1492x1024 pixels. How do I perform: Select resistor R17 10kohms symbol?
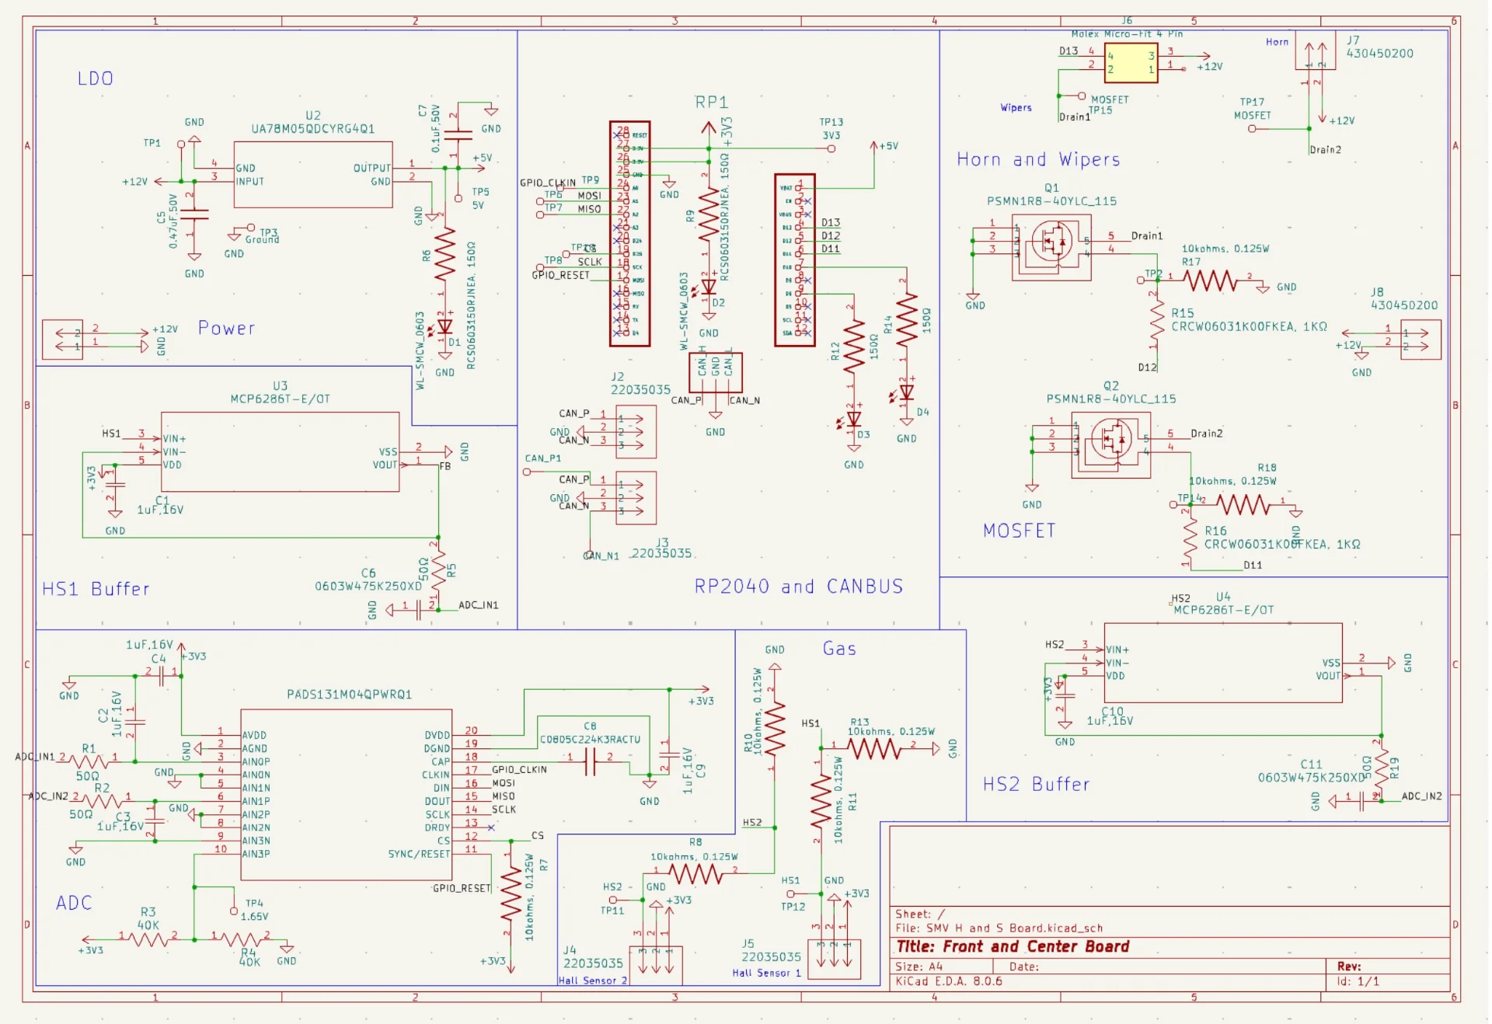1210,280
